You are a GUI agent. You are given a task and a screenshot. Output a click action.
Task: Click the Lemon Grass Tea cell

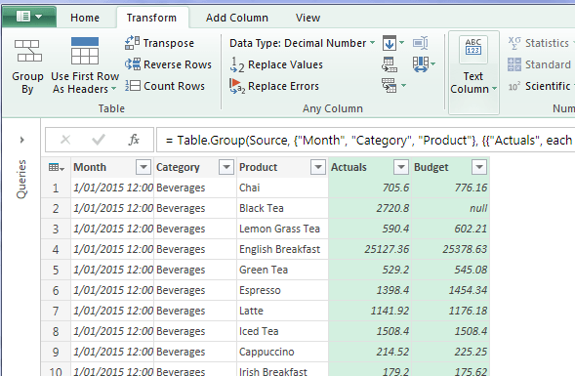[282, 229]
